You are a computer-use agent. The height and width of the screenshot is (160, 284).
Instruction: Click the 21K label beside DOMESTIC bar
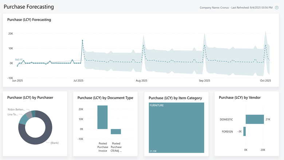point(268,119)
